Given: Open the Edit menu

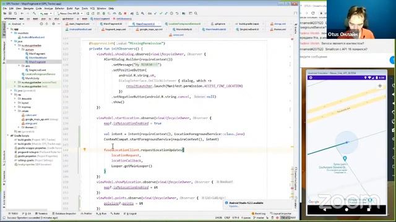Looking at the screenshot, I should 11,9.
